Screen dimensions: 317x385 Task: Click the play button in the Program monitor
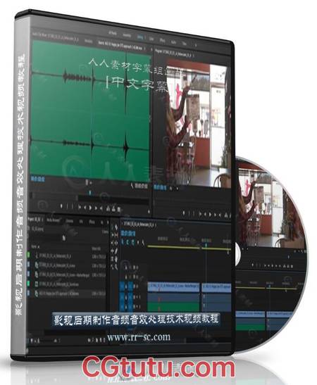[211, 214]
